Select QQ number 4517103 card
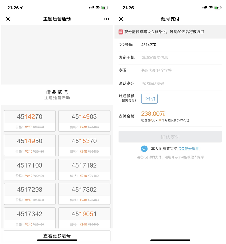Viewport: 226px width, 244px height. [x=30, y=169]
